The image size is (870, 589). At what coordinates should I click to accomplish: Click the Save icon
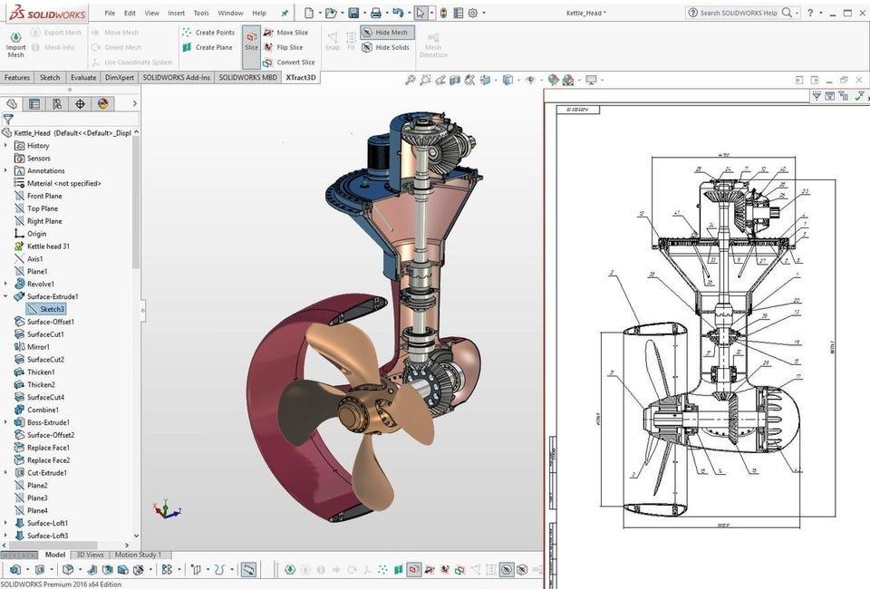tap(353, 12)
